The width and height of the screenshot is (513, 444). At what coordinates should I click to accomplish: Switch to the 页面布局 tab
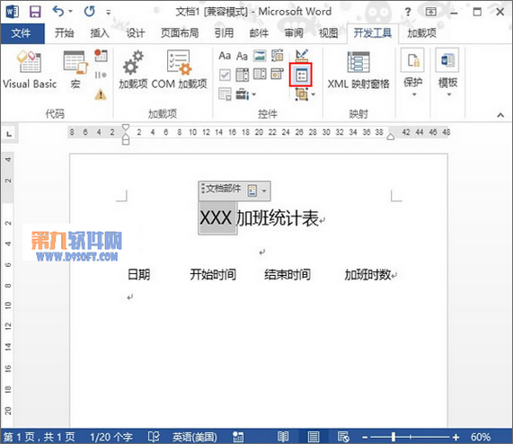(x=180, y=33)
